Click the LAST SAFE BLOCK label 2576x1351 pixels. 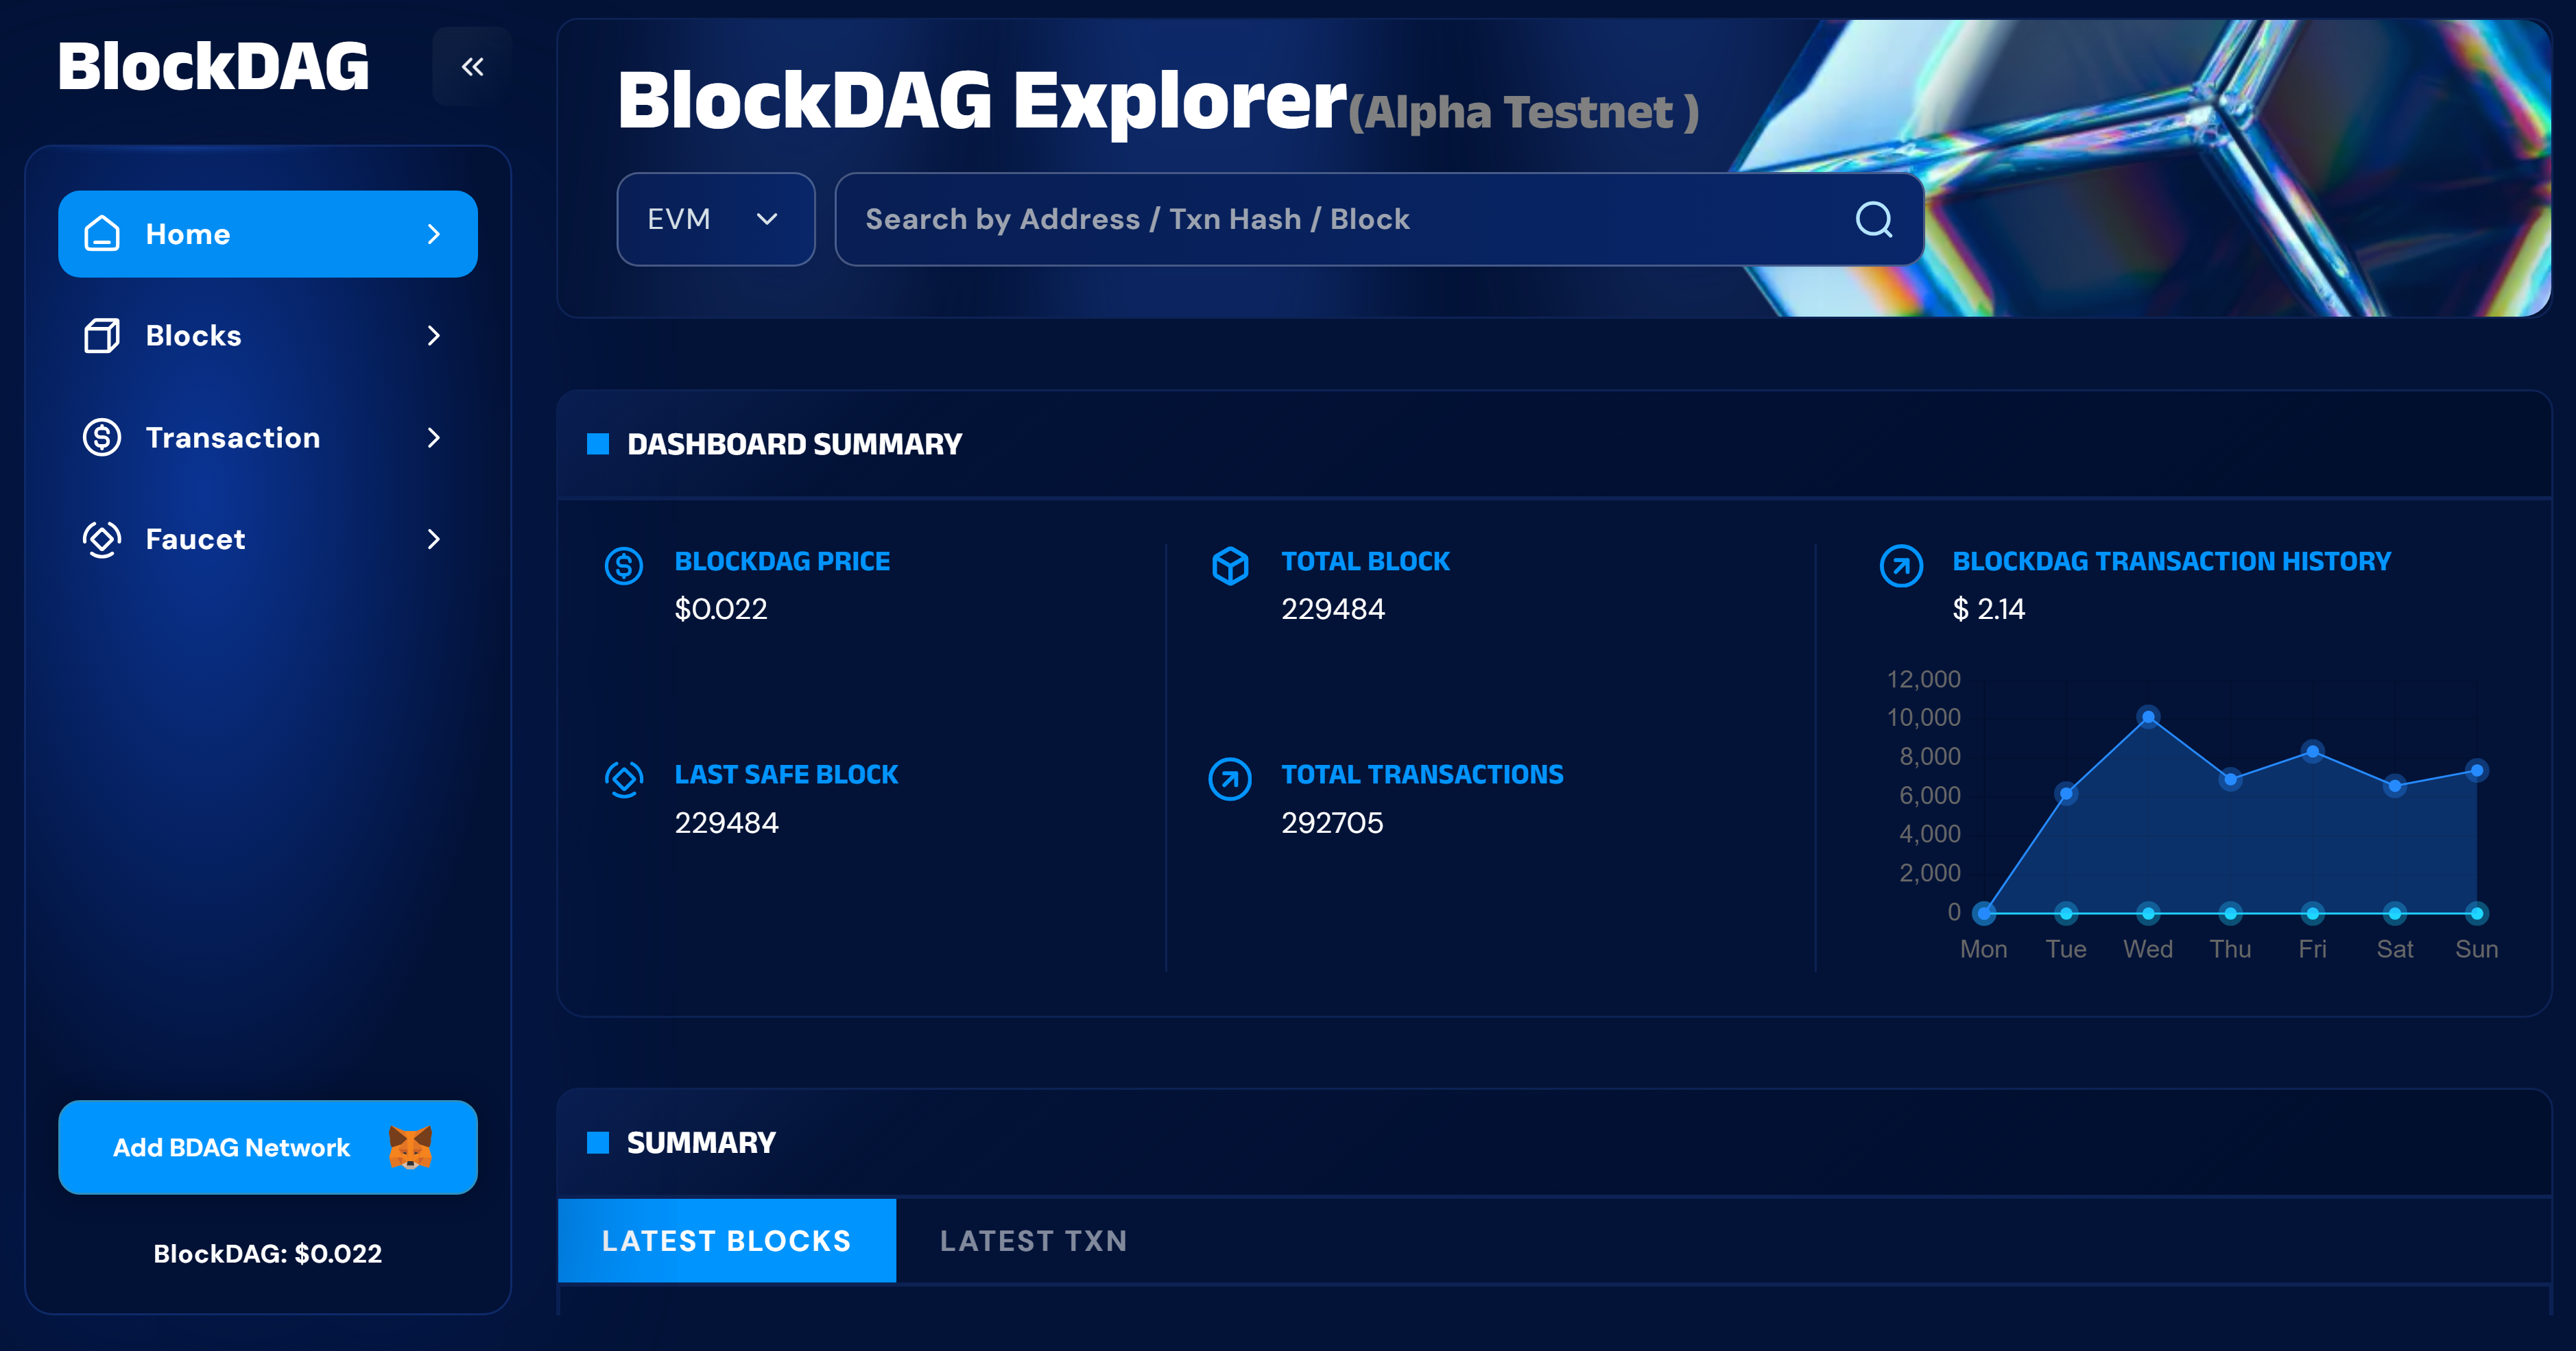[x=786, y=775]
